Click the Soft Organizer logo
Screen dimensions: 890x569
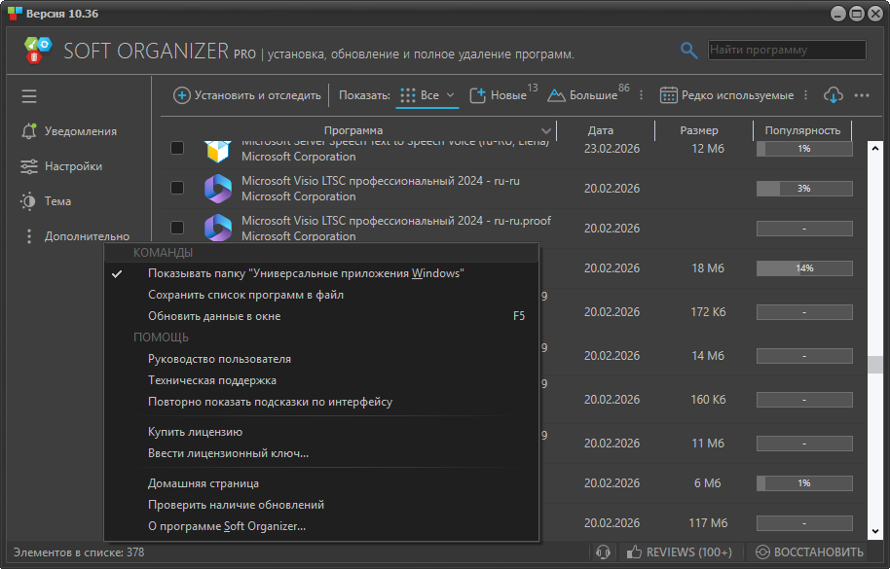click(x=38, y=51)
